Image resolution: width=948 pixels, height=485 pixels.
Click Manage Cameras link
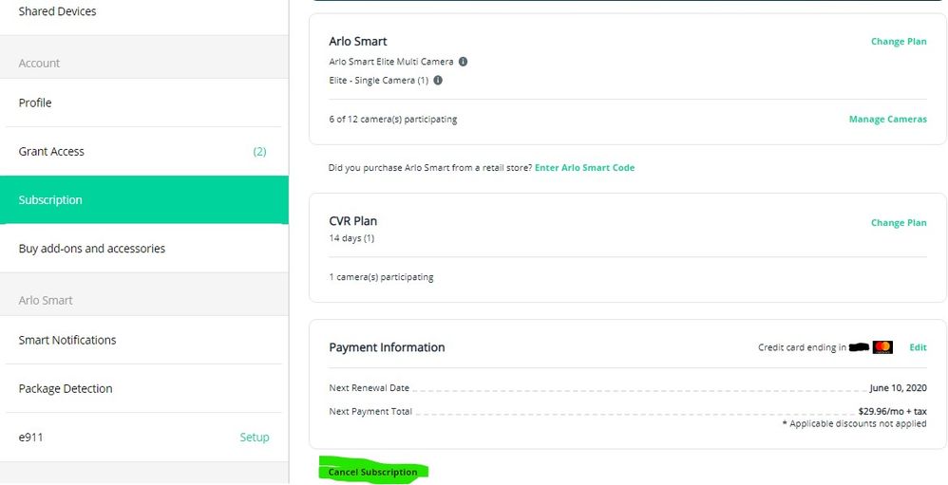(x=887, y=120)
